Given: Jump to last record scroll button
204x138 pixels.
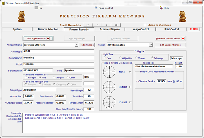Looking at the screenshot, I should click(x=116, y=25).
